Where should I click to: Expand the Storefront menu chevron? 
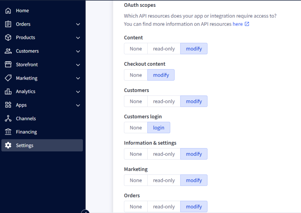coord(78,65)
